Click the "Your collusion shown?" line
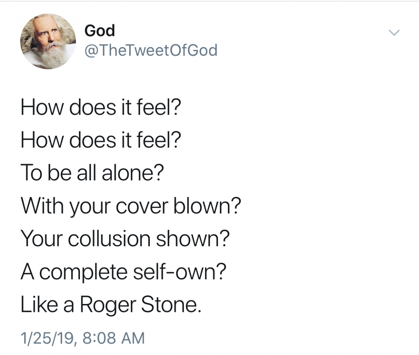This screenshot has height=355, width=419. [x=125, y=239]
